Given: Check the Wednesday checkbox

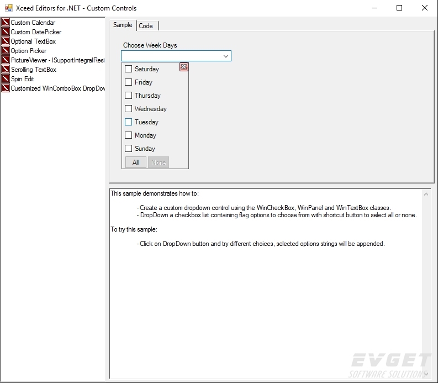Looking at the screenshot, I should coord(128,108).
